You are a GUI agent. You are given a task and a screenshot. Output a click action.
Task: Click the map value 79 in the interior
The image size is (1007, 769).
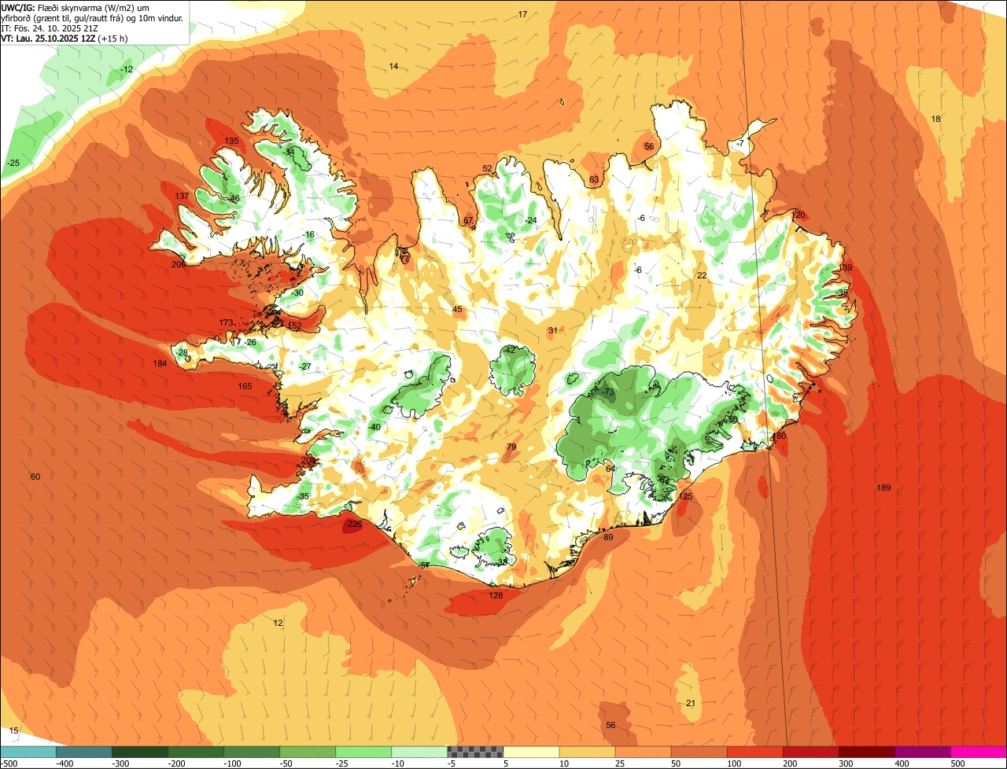(511, 447)
